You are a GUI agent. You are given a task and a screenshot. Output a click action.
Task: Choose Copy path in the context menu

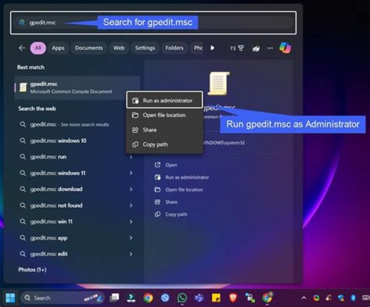pyautogui.click(x=164, y=145)
